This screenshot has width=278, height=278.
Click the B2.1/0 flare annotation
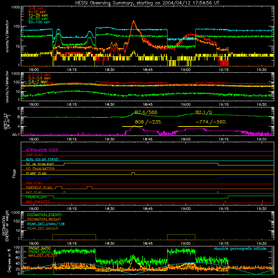[204, 112]
